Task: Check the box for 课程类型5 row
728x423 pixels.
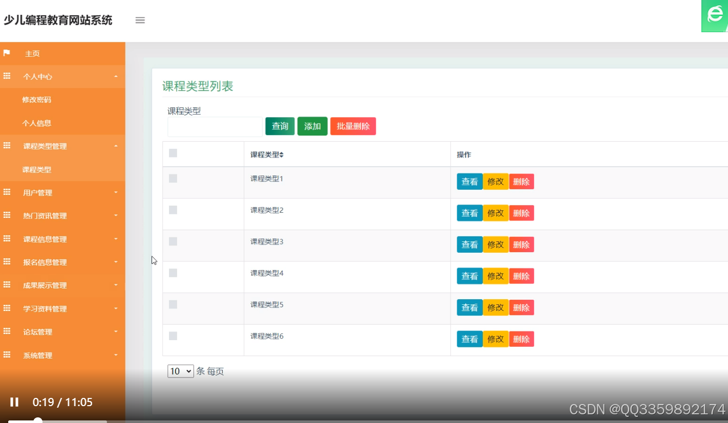Action: [173, 304]
